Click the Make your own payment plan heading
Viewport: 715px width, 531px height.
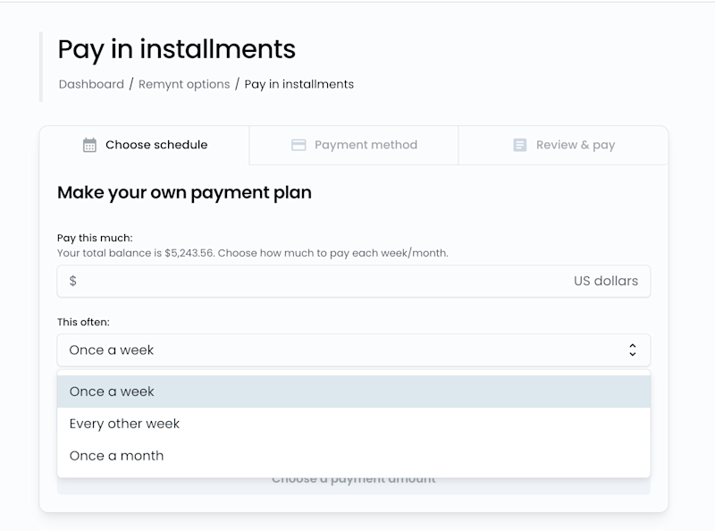point(185,193)
